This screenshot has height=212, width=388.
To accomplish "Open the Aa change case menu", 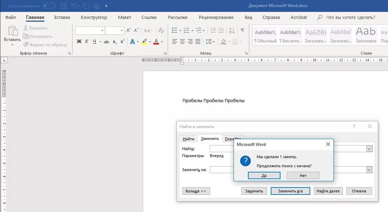I will (x=148, y=30).
